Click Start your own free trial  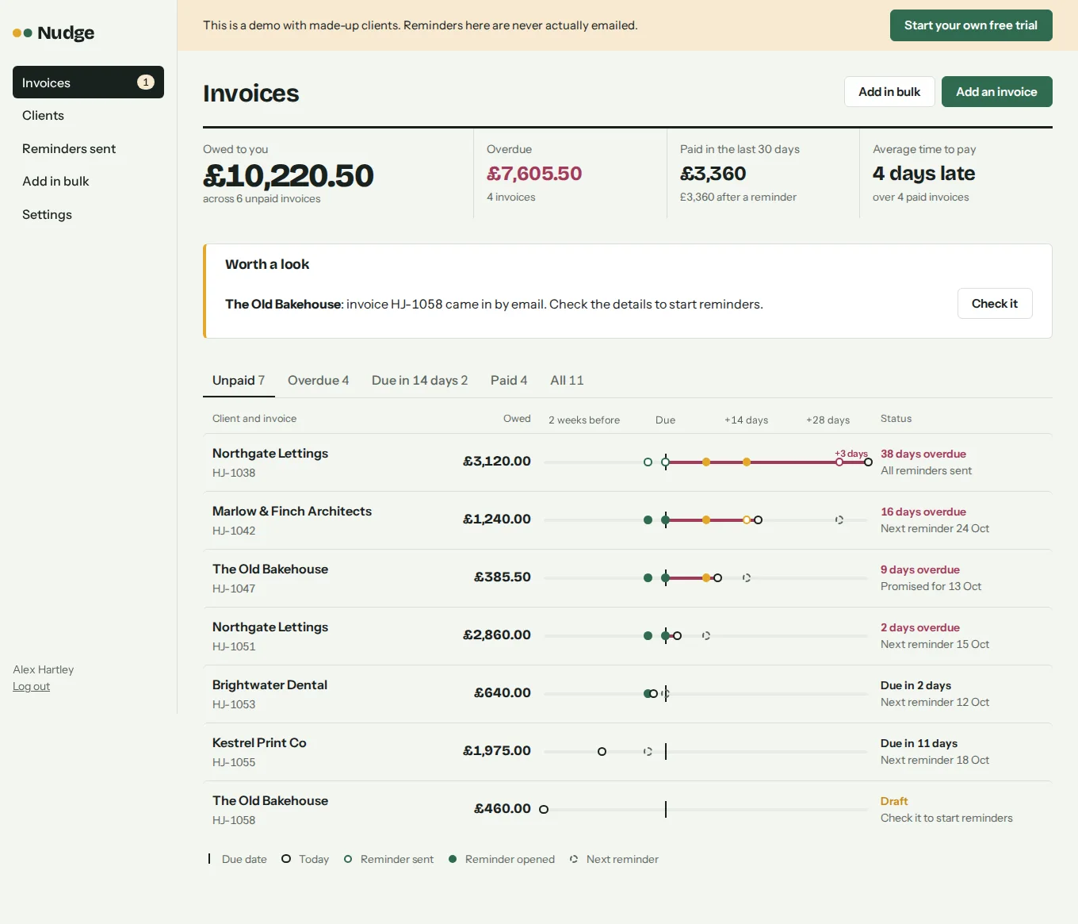tap(971, 25)
